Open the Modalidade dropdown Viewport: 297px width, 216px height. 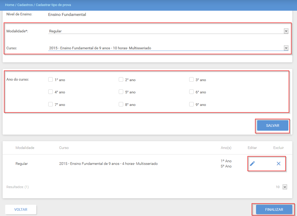tap(168, 31)
